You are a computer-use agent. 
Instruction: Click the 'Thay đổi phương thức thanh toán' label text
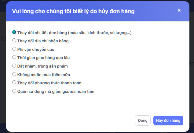(x=49, y=83)
